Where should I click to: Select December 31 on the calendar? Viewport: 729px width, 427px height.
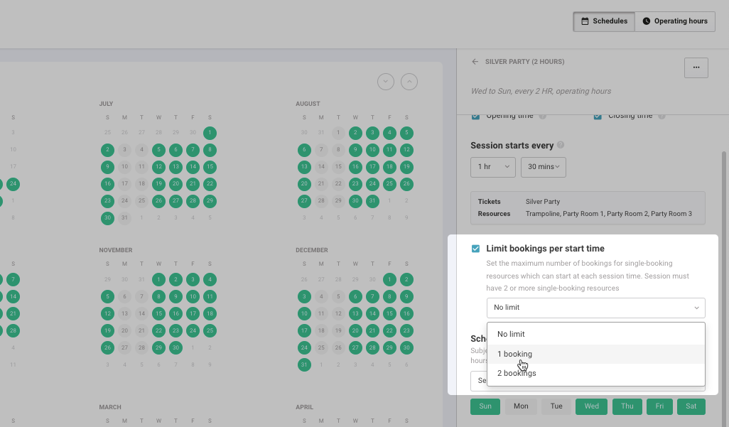point(304,364)
